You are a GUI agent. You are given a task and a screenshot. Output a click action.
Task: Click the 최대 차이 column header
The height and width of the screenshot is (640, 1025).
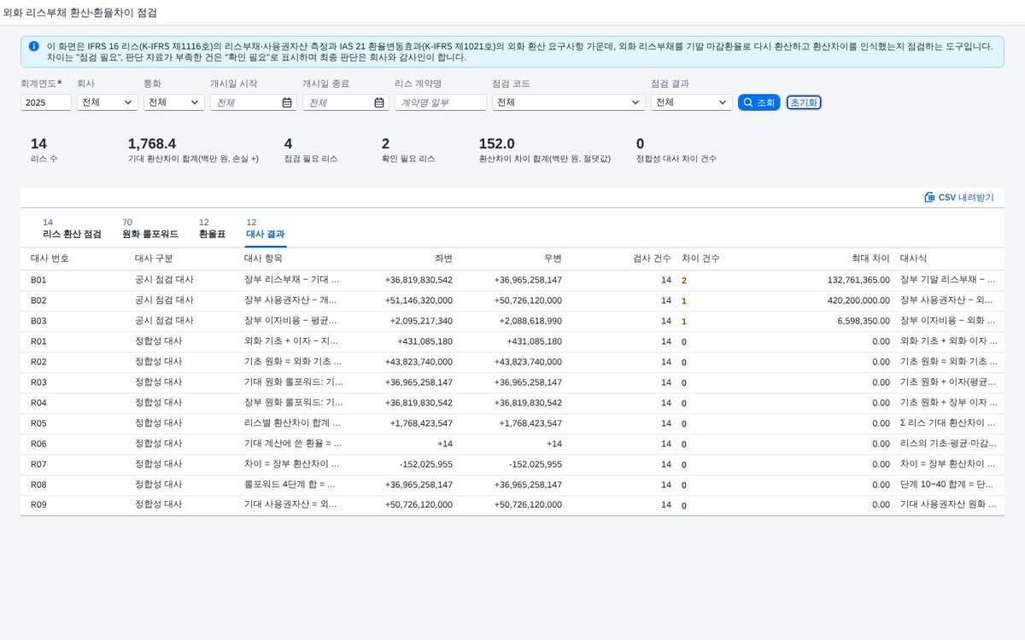[x=870, y=259]
